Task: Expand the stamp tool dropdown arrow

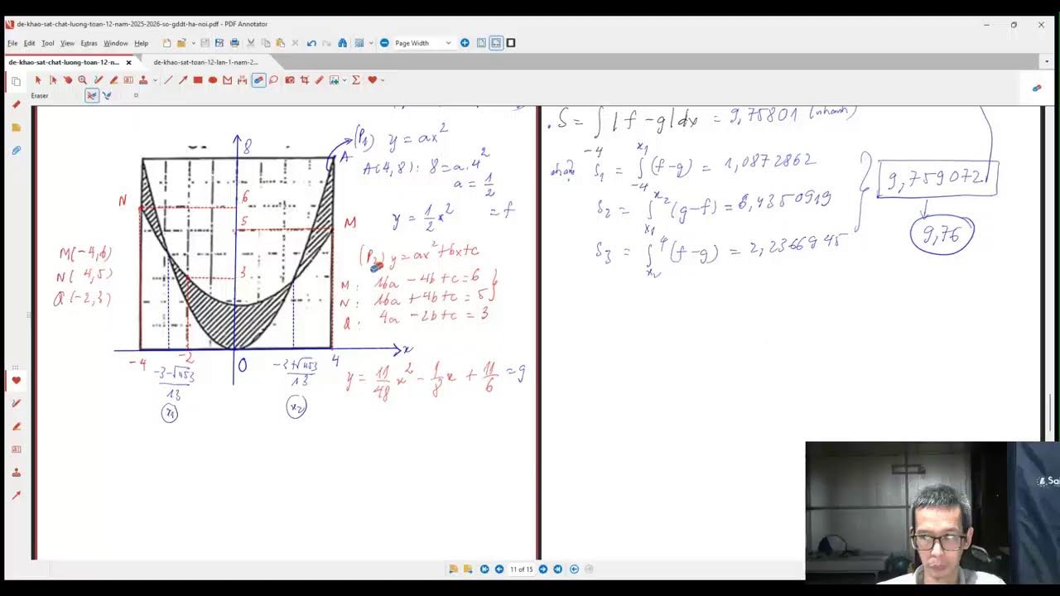Action: pyautogui.click(x=155, y=80)
